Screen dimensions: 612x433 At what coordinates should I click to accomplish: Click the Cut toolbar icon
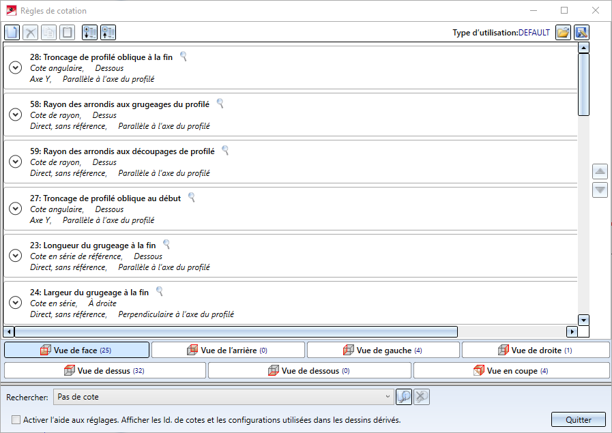tap(31, 32)
